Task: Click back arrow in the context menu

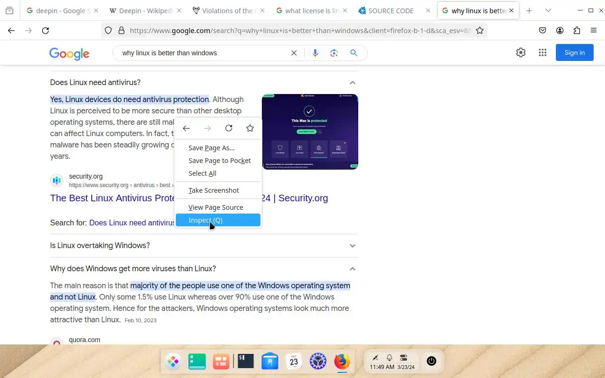Action: click(186, 128)
